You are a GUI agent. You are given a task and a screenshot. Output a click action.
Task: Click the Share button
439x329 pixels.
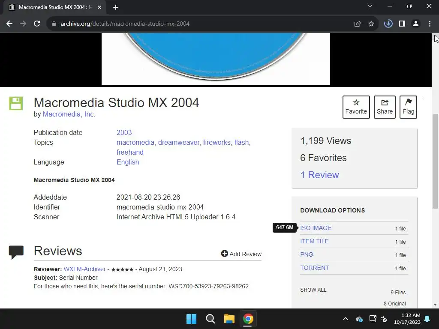[385, 107]
